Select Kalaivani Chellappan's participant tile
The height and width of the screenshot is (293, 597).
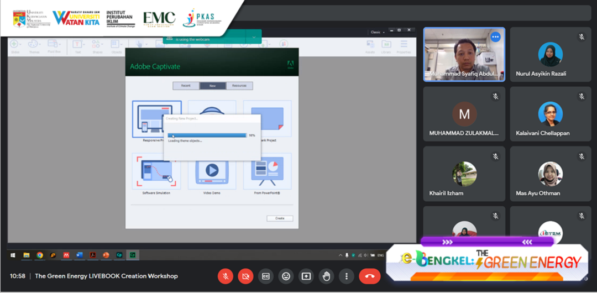pos(550,113)
